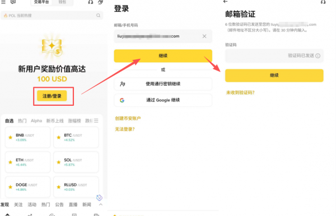Viewport: 336px width, 216px height.
Task: Clear the email field with the X icon
Action: coord(204,36)
